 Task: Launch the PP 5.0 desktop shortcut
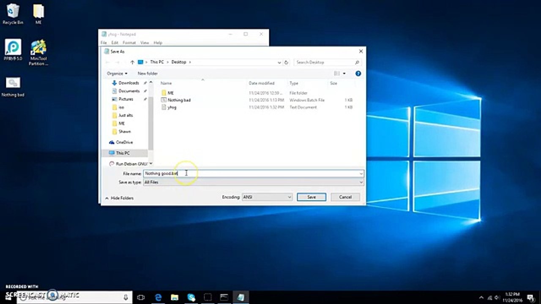(x=13, y=50)
